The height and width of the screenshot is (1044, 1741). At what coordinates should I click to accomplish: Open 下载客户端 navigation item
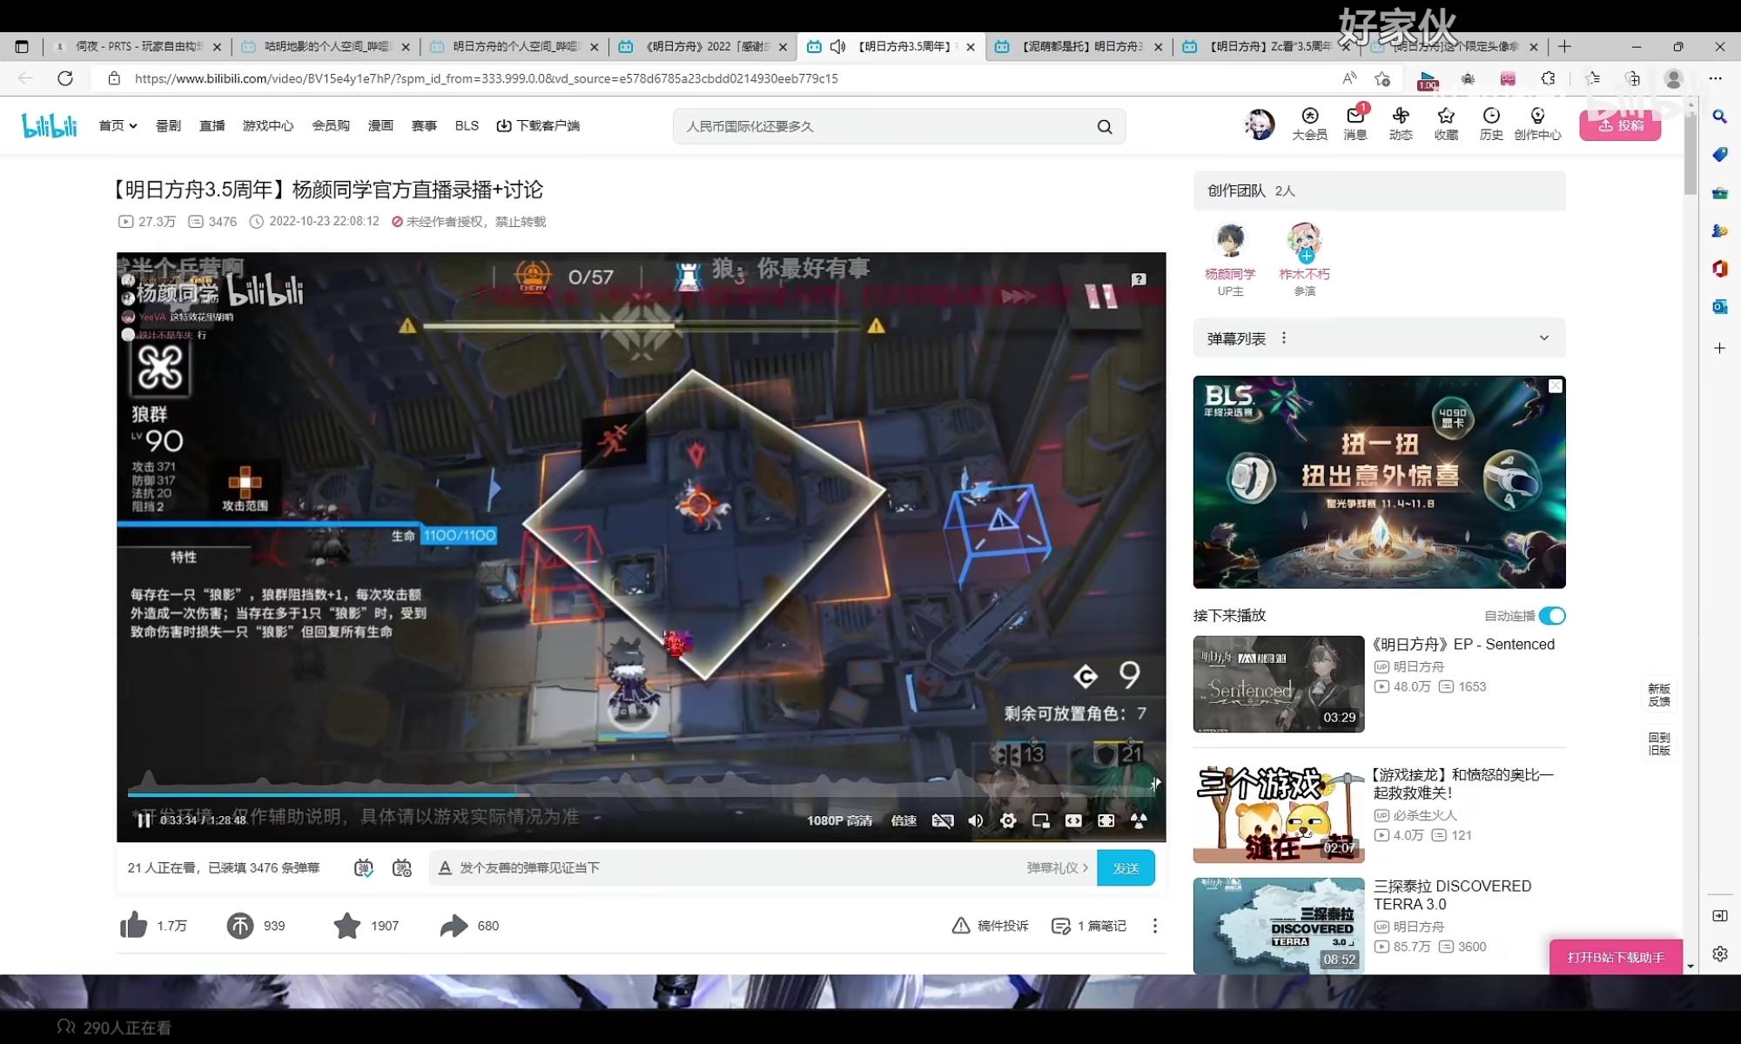point(538,125)
